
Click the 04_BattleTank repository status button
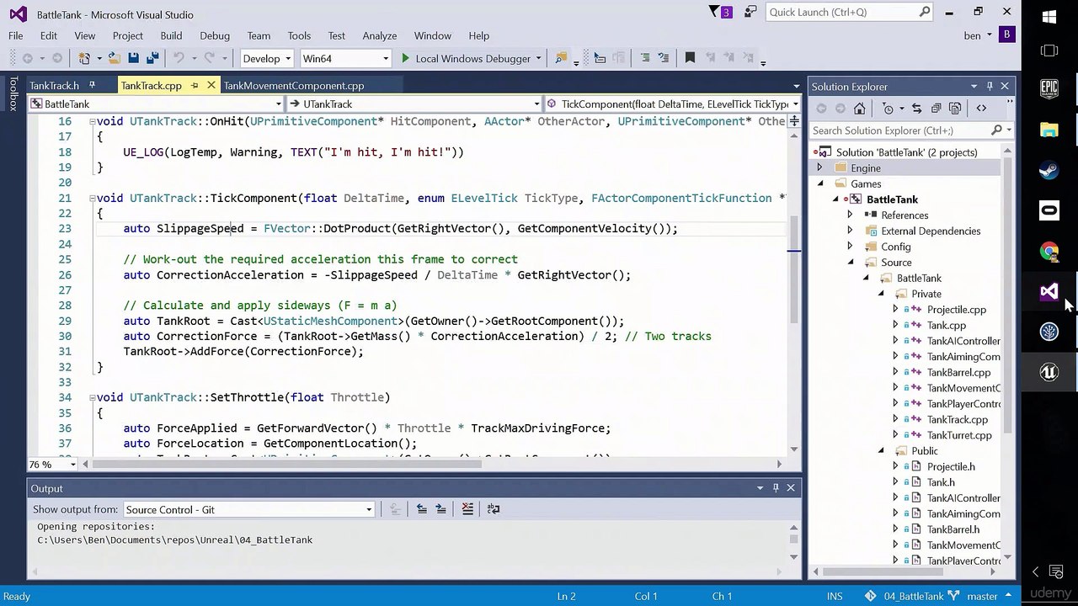906,596
